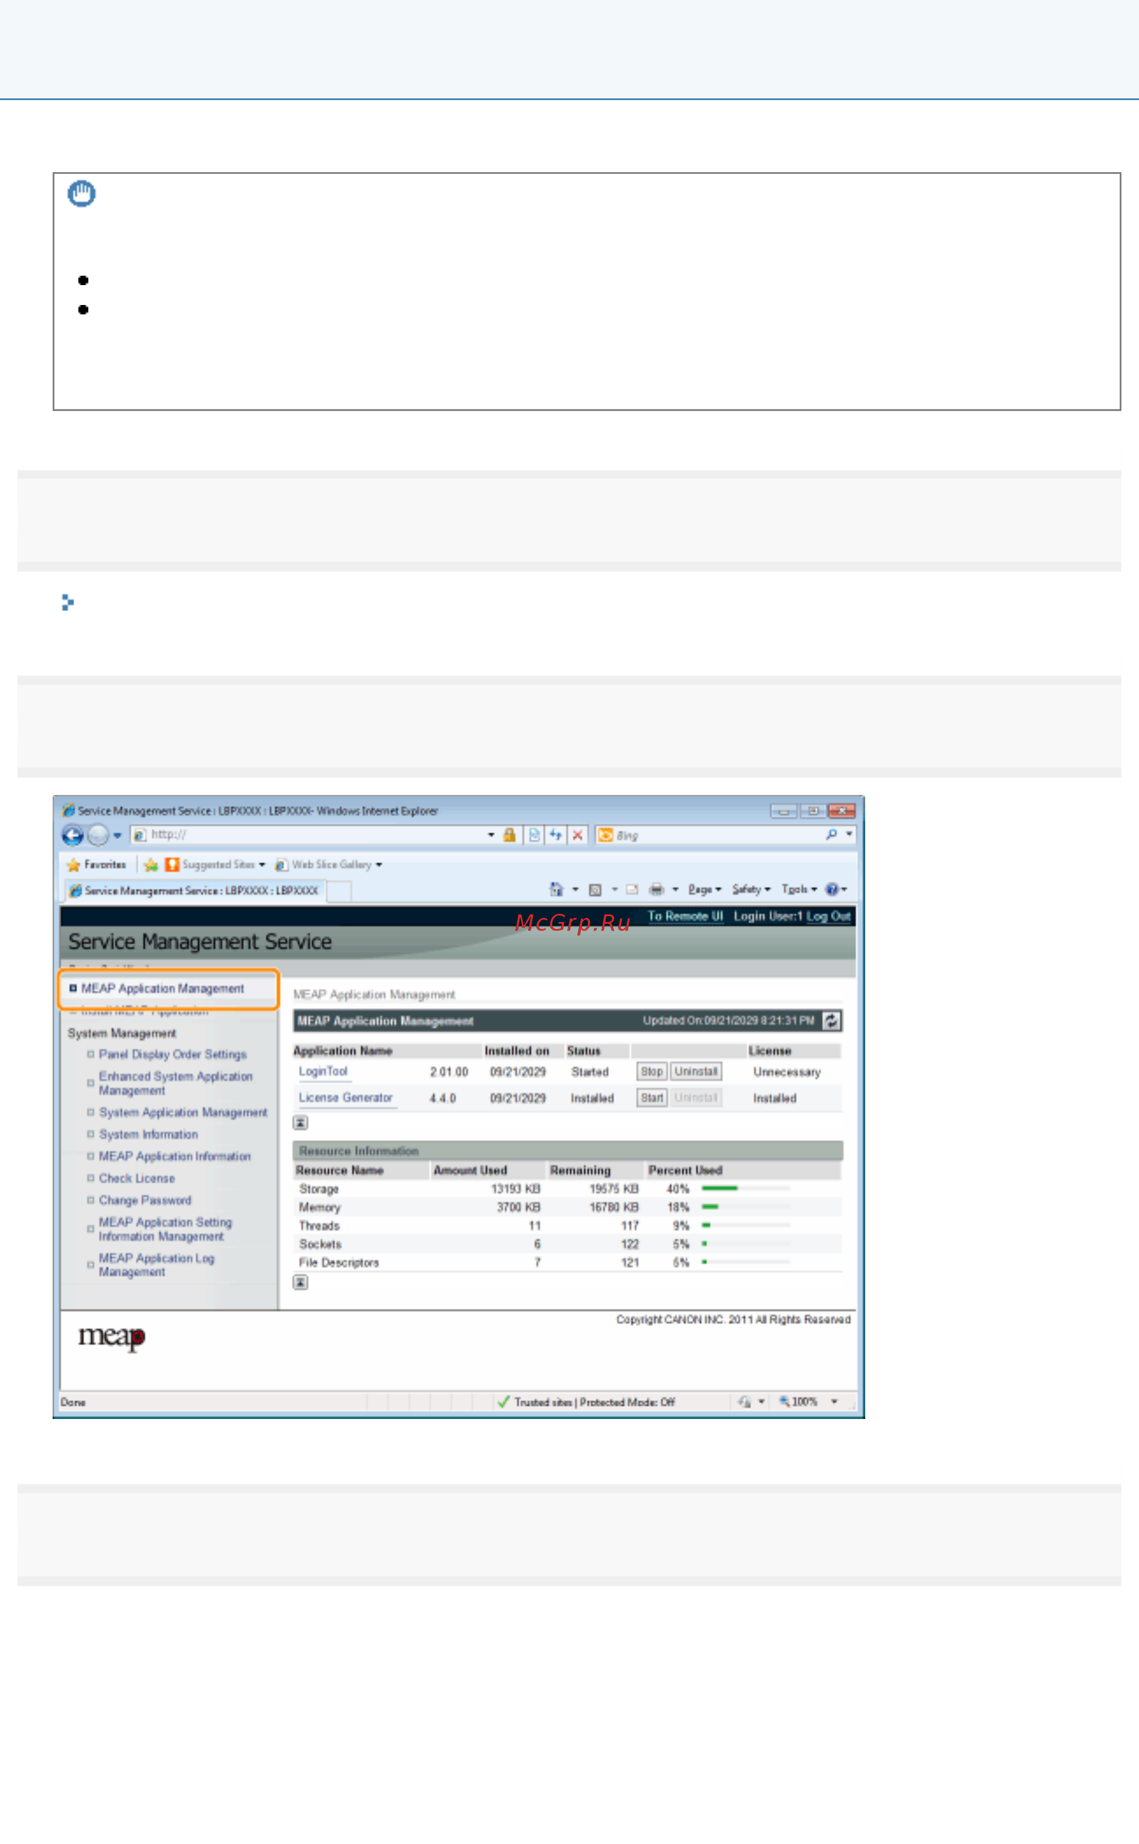
Task: Open Panel Display Order Settings
Action: pos(173,1054)
